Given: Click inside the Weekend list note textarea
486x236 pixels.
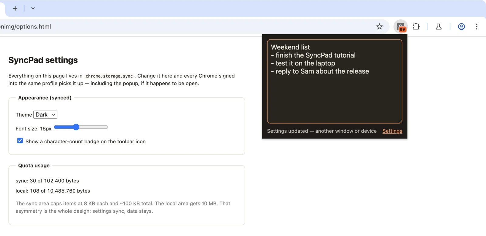Looking at the screenshot, I should (x=334, y=81).
